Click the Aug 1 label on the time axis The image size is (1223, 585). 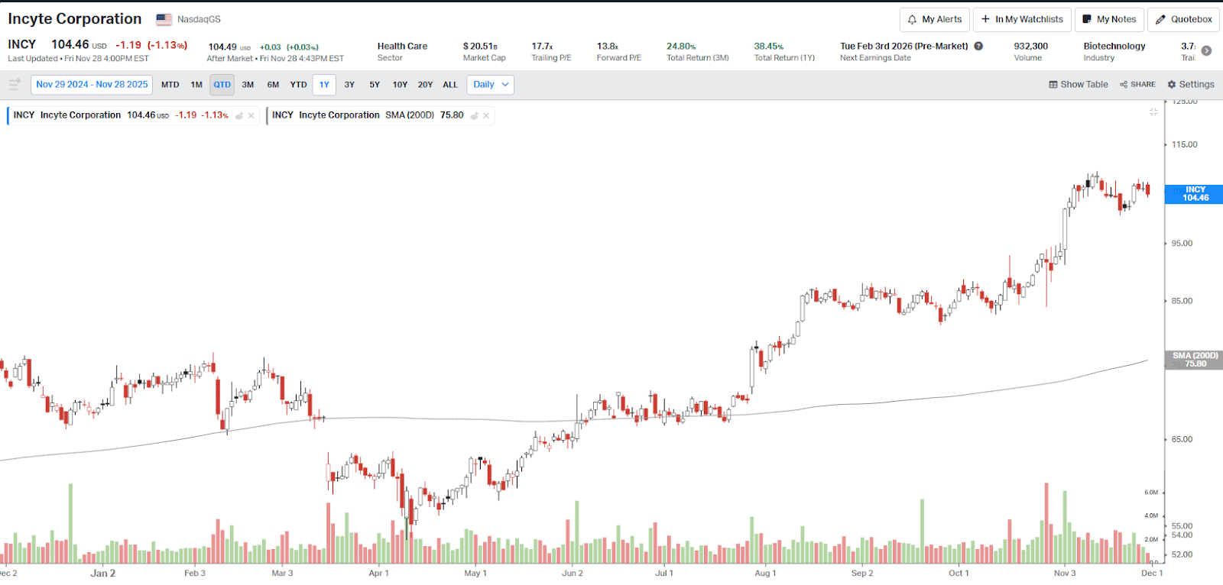click(765, 574)
